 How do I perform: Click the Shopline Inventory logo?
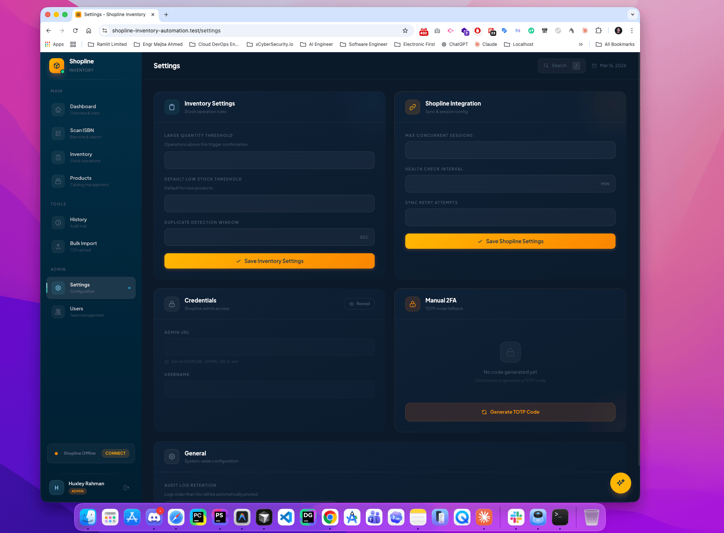point(57,65)
